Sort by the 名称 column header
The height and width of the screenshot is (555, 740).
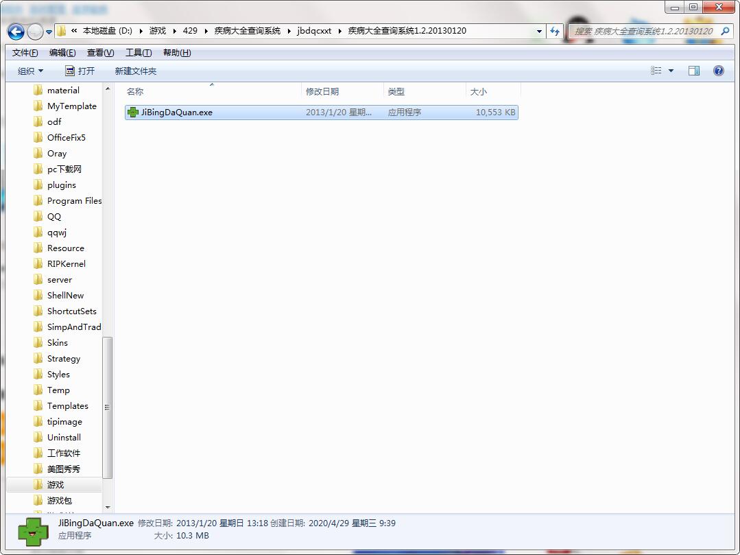[x=213, y=91]
